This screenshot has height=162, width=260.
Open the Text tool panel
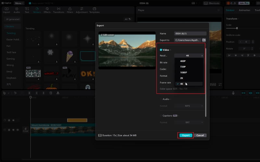[27, 10]
